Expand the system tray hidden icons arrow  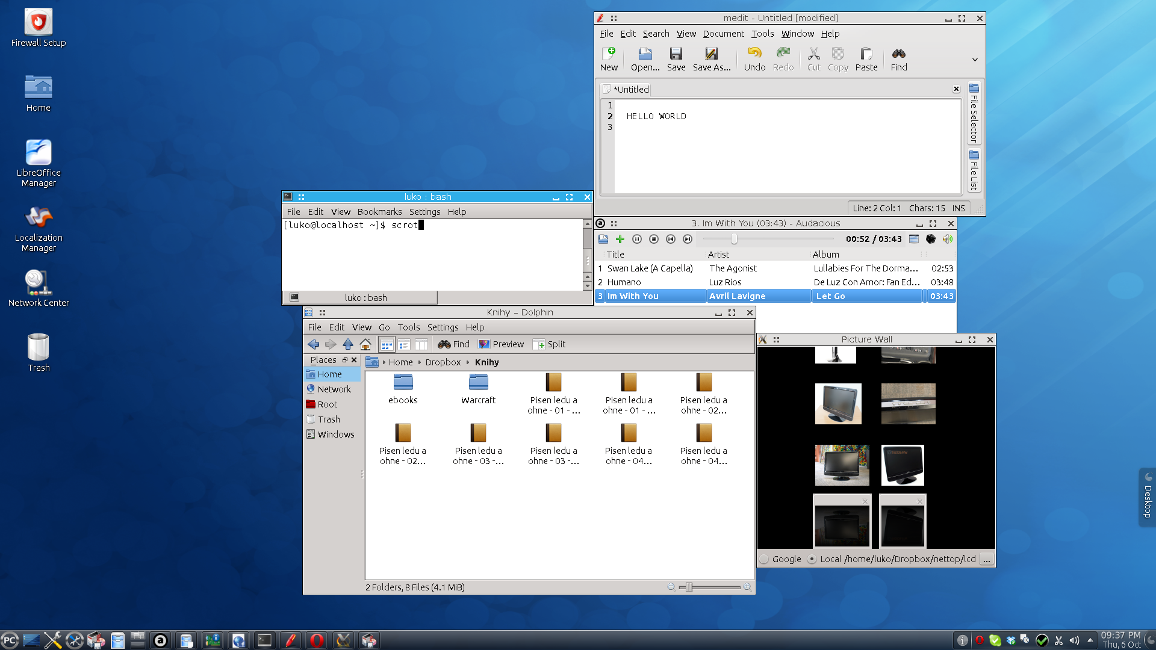pos(1090,640)
